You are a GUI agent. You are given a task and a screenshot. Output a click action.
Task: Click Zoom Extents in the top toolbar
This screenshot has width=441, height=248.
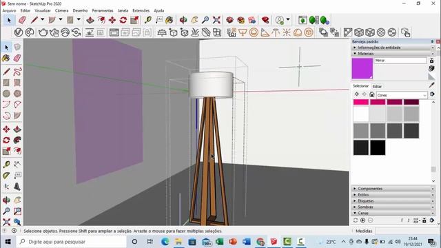[216, 20]
